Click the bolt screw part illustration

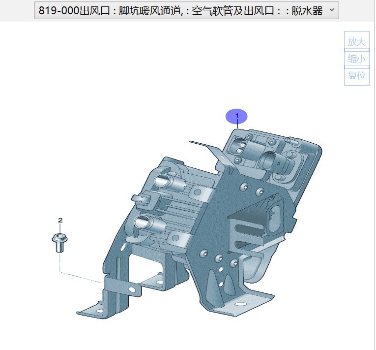(x=59, y=242)
